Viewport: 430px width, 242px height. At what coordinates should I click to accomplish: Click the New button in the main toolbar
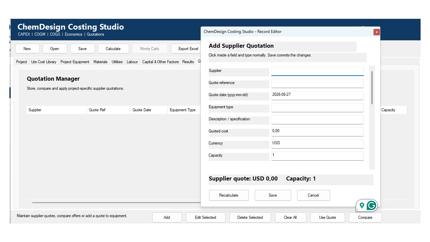click(x=27, y=49)
